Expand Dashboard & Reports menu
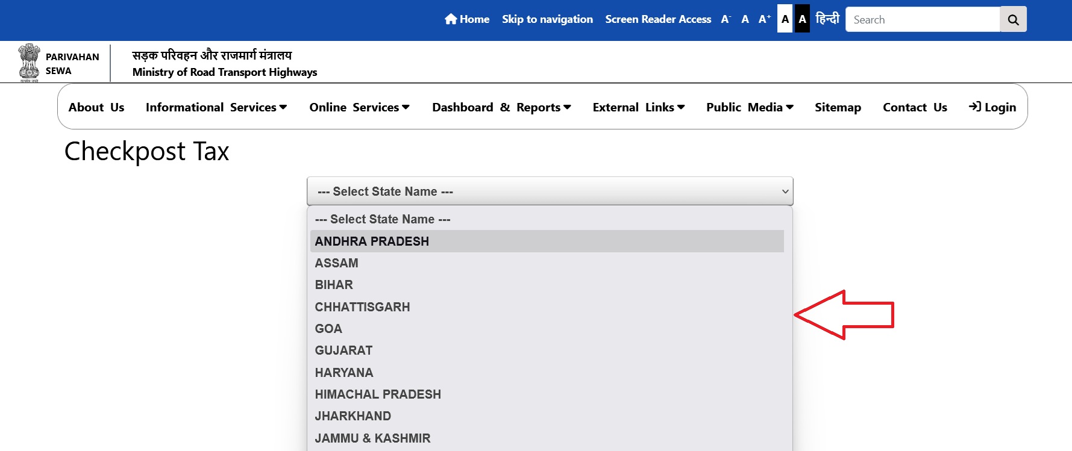This screenshot has height=451, width=1072. (501, 107)
